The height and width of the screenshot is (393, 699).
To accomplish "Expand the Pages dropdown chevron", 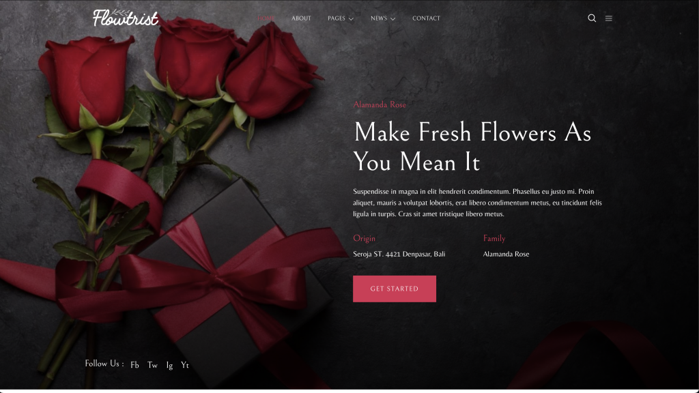I will [351, 18].
